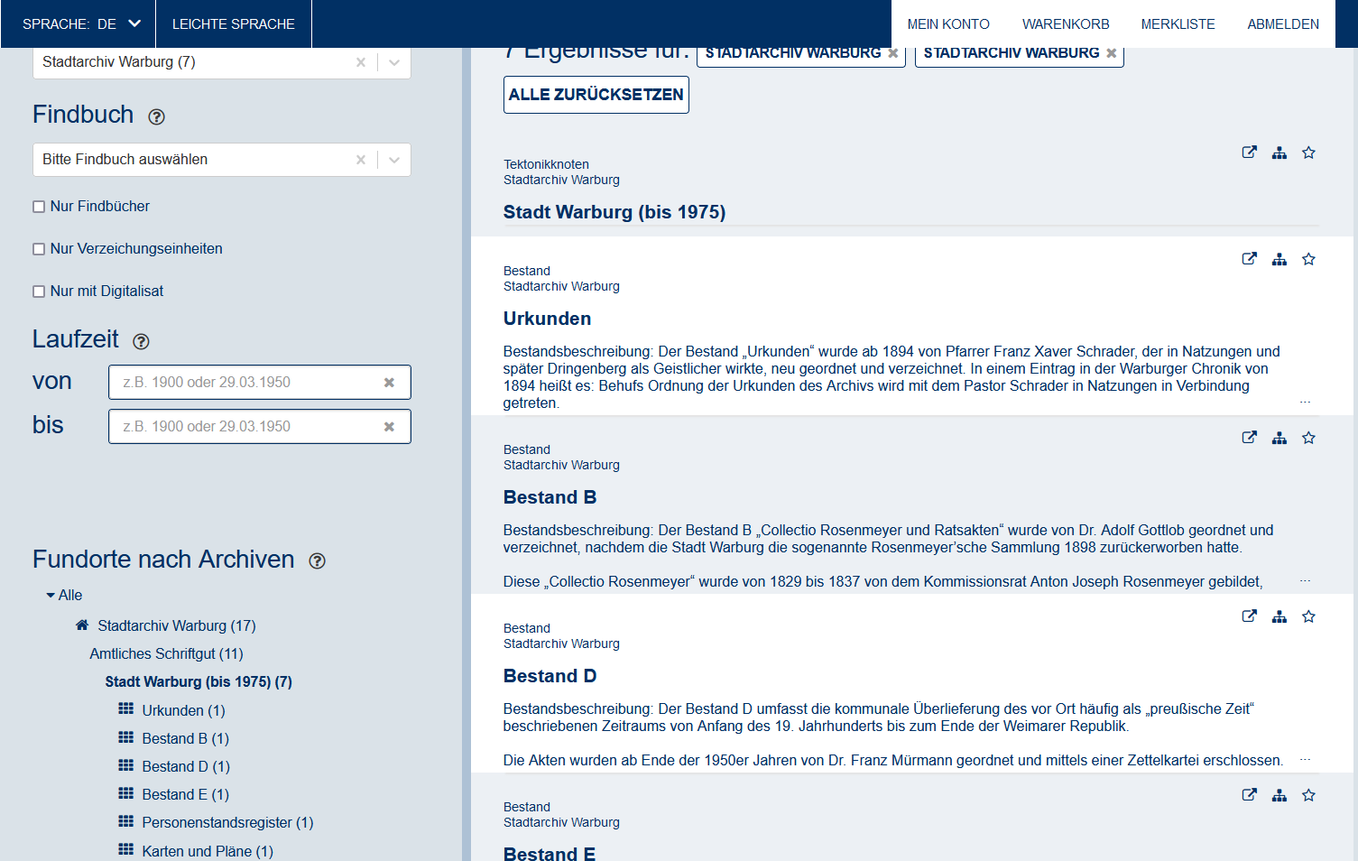Enable Nur Verzeichungseinheiten checkbox
This screenshot has height=861, width=1358.
[x=39, y=249]
